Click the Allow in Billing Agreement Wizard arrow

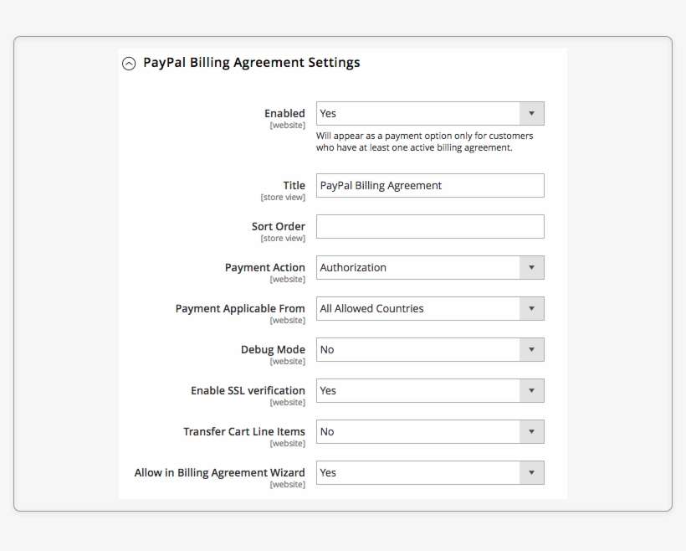tap(531, 473)
